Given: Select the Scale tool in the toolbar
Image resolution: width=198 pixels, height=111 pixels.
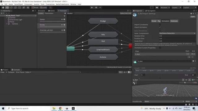Looking at the screenshot, I should pyautogui.click(x=15, y=7).
